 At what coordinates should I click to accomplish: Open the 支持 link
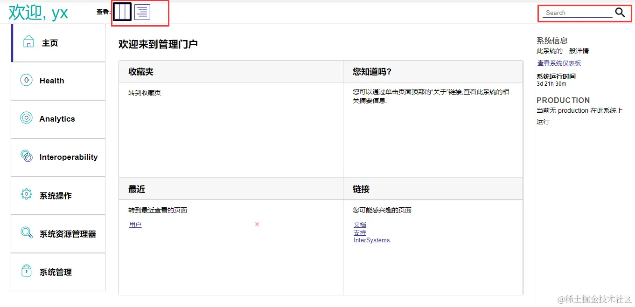pos(360,232)
